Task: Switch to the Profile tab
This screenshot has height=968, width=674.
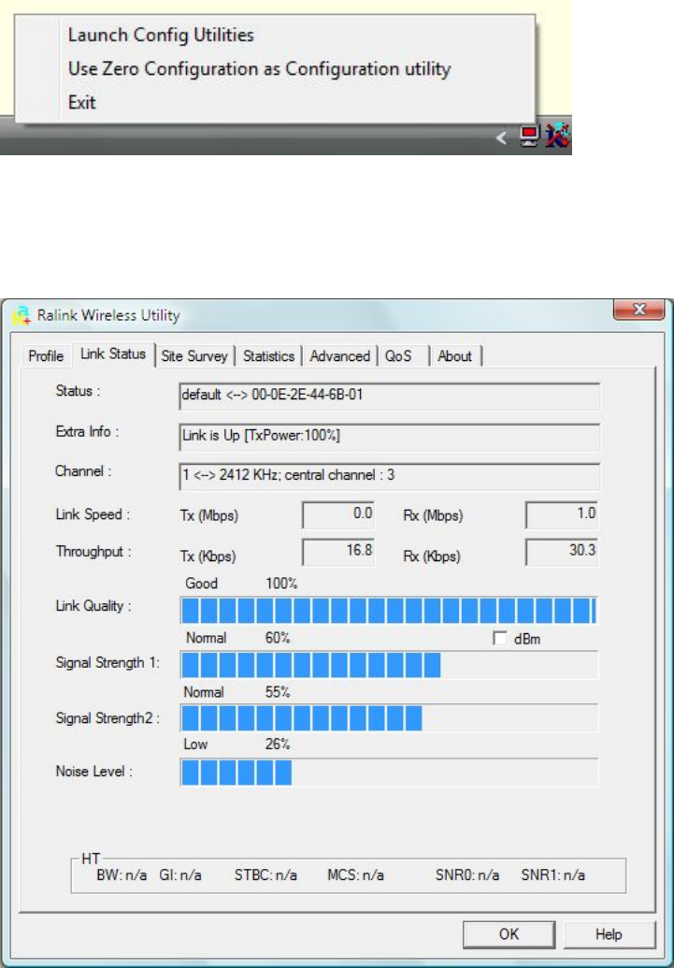Action: pos(47,356)
